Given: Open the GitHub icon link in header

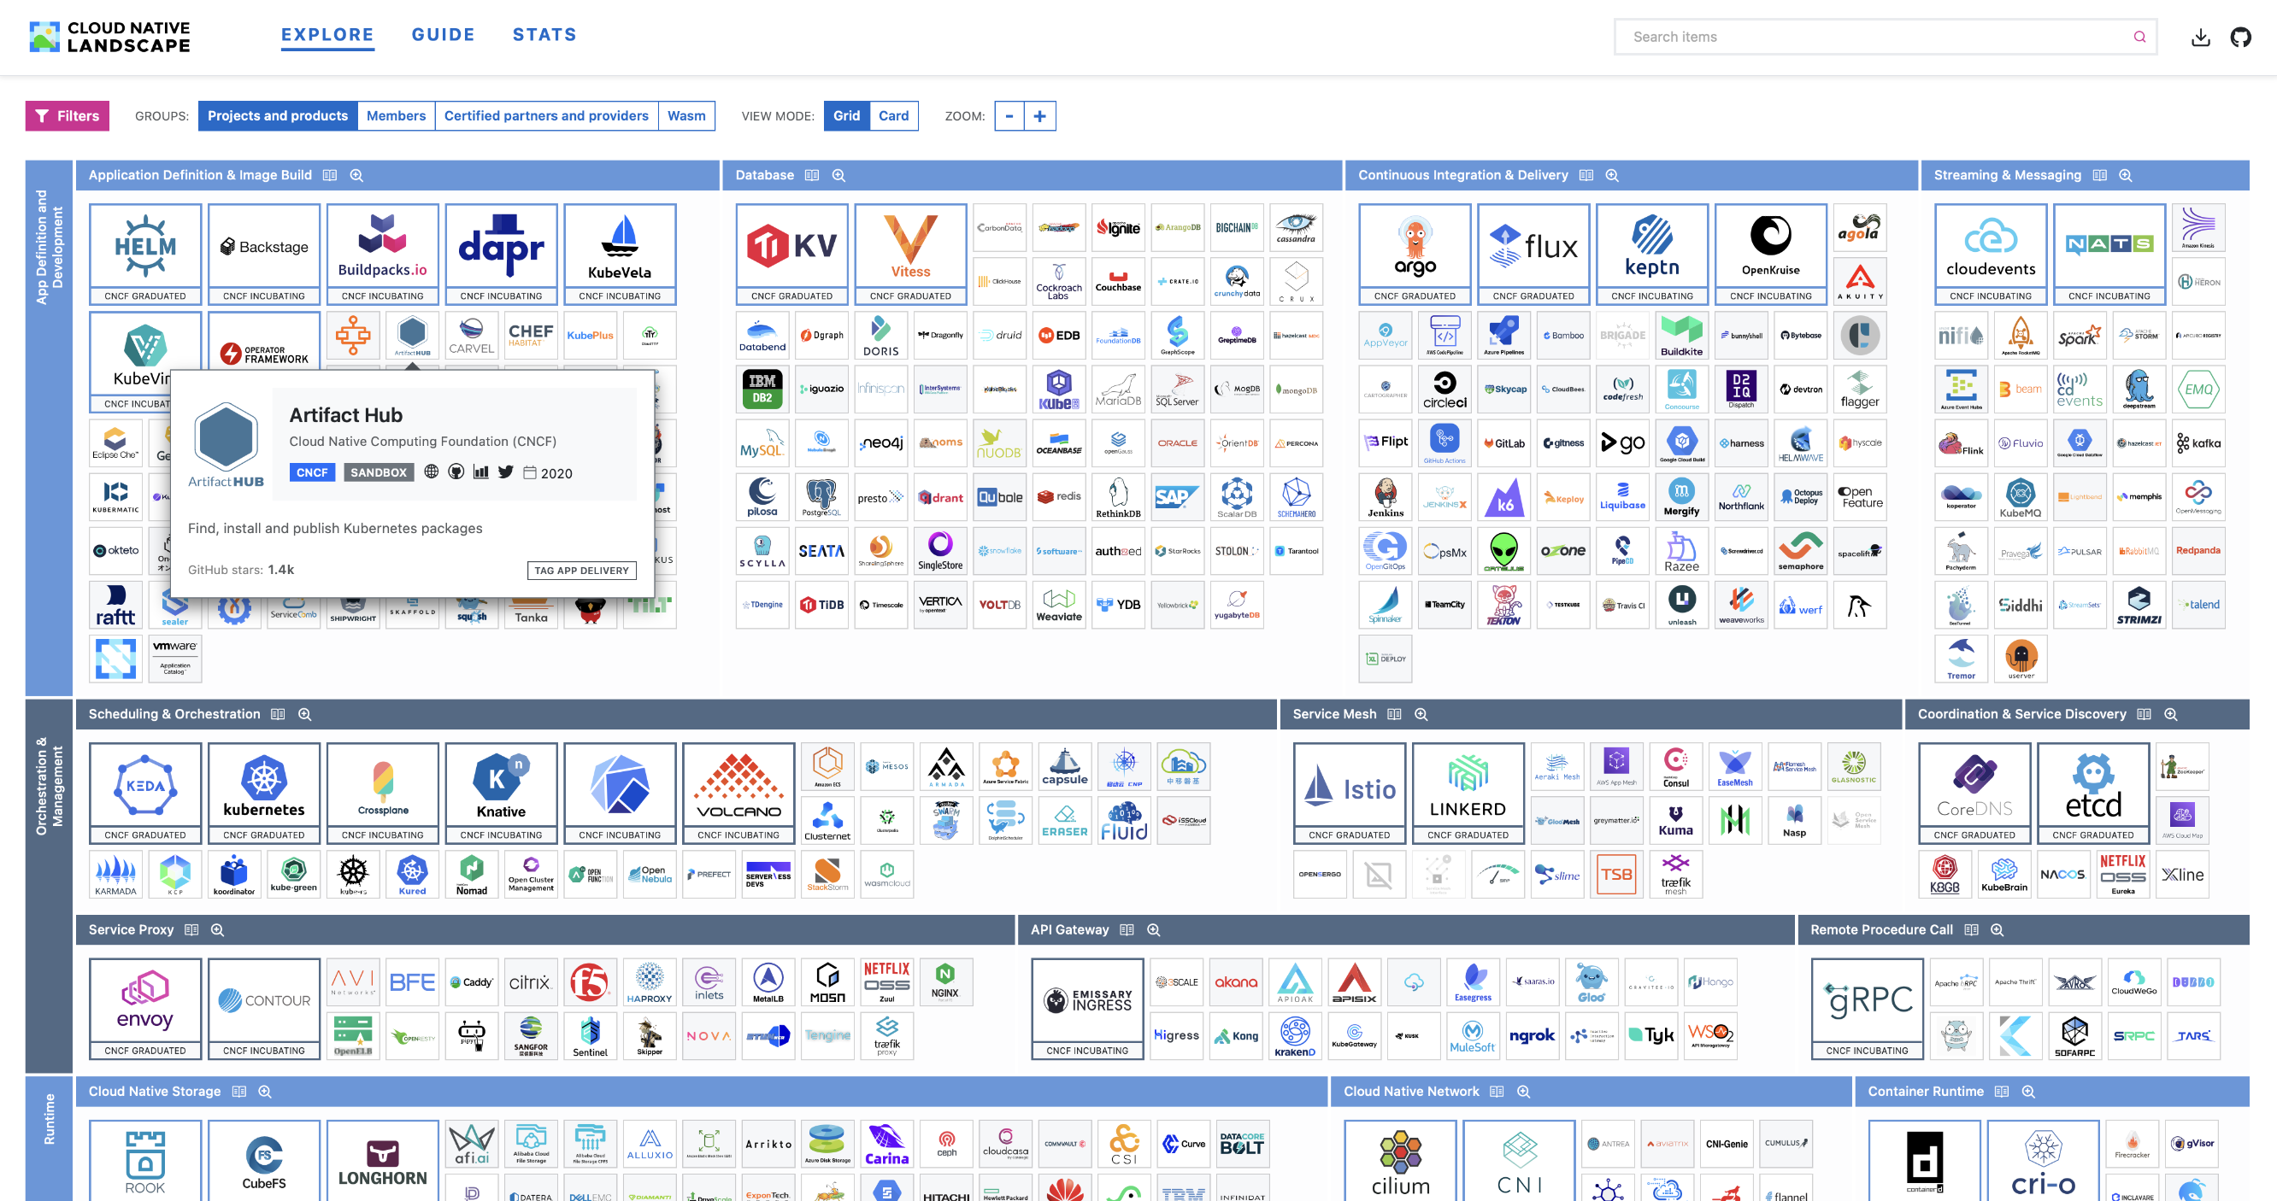Looking at the screenshot, I should coord(2240,37).
